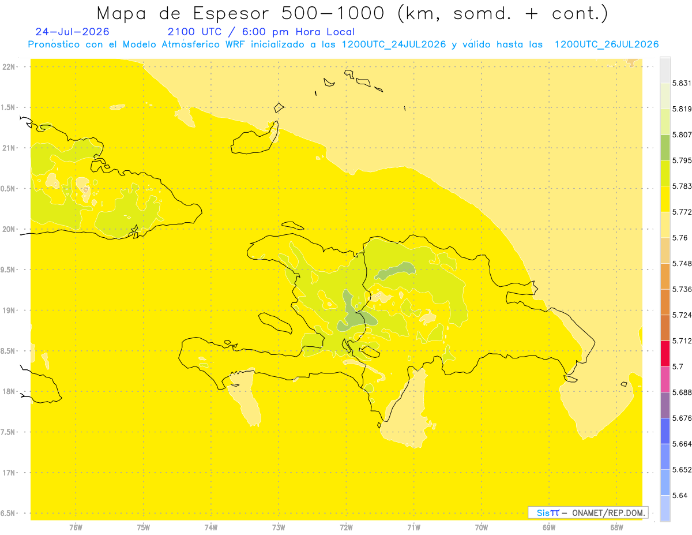This screenshot has height=535, width=692.
Task: Select the purple swatch between 5.676 and 5.688
Action: (665, 405)
